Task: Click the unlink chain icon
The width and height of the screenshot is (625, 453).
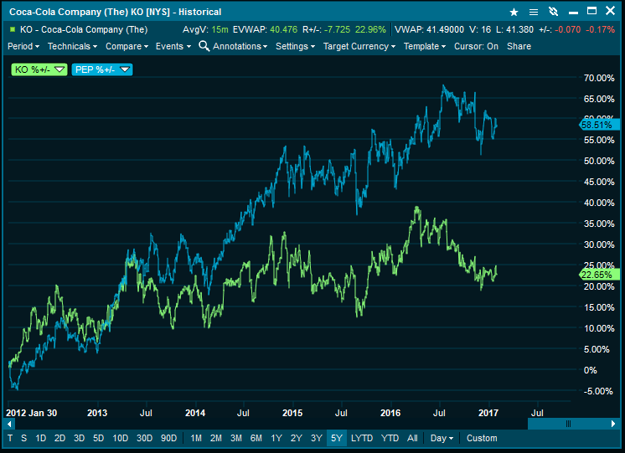Action: click(552, 13)
